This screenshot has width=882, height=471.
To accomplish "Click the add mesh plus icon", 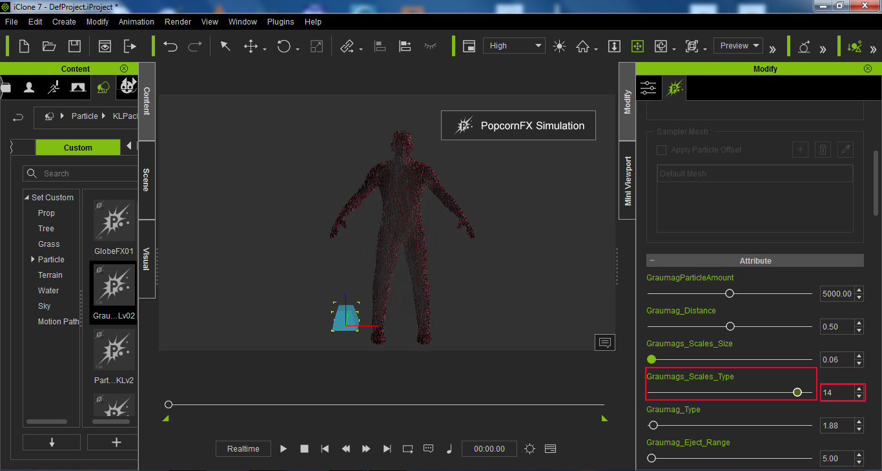I will point(800,150).
